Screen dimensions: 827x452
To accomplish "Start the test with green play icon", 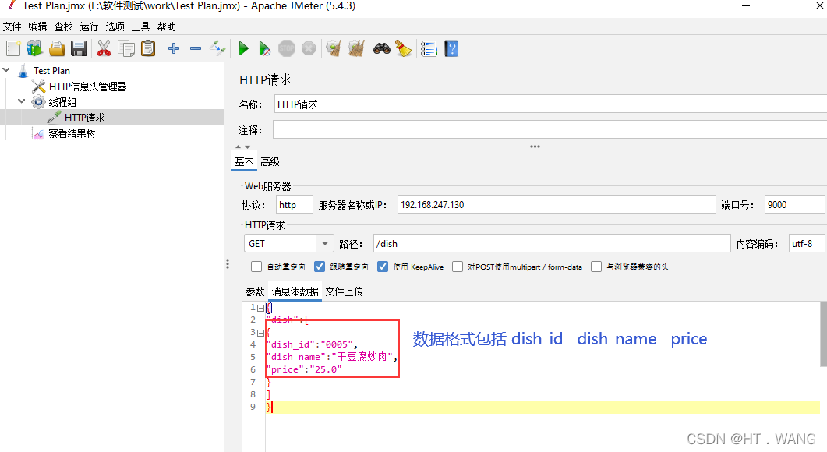I will click(243, 48).
